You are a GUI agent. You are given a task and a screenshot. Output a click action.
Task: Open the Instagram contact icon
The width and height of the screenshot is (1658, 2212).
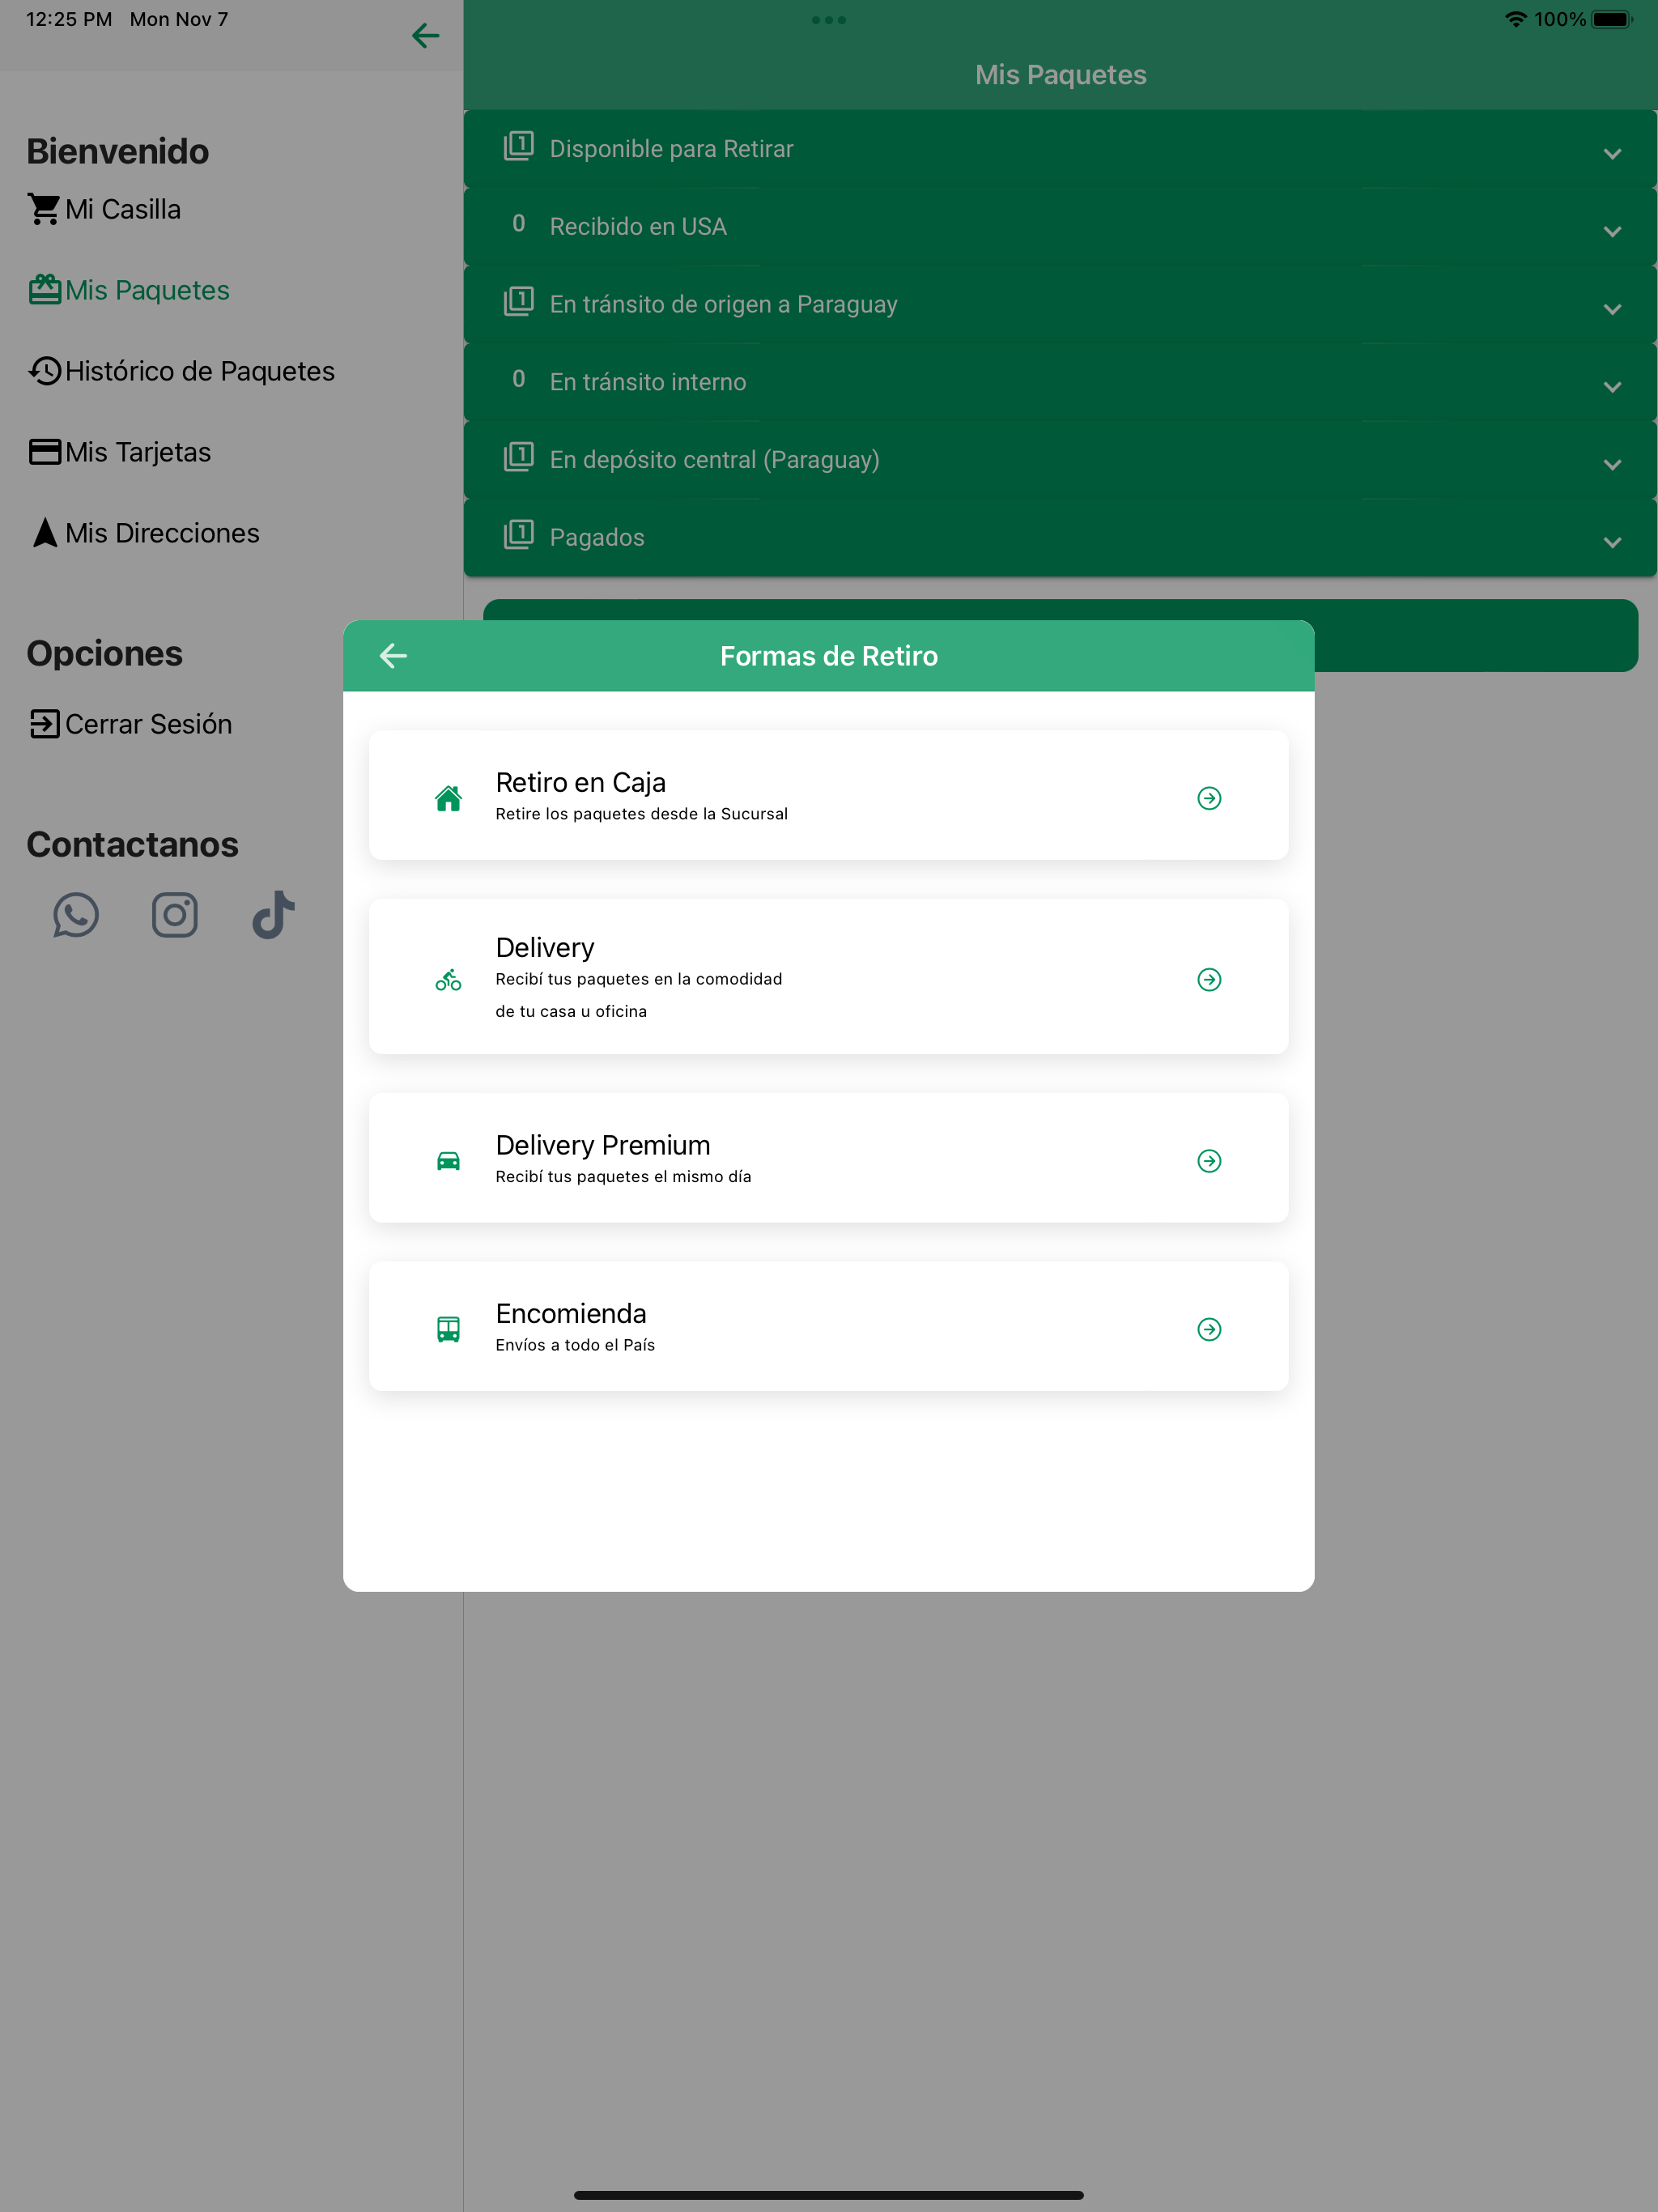[175, 915]
